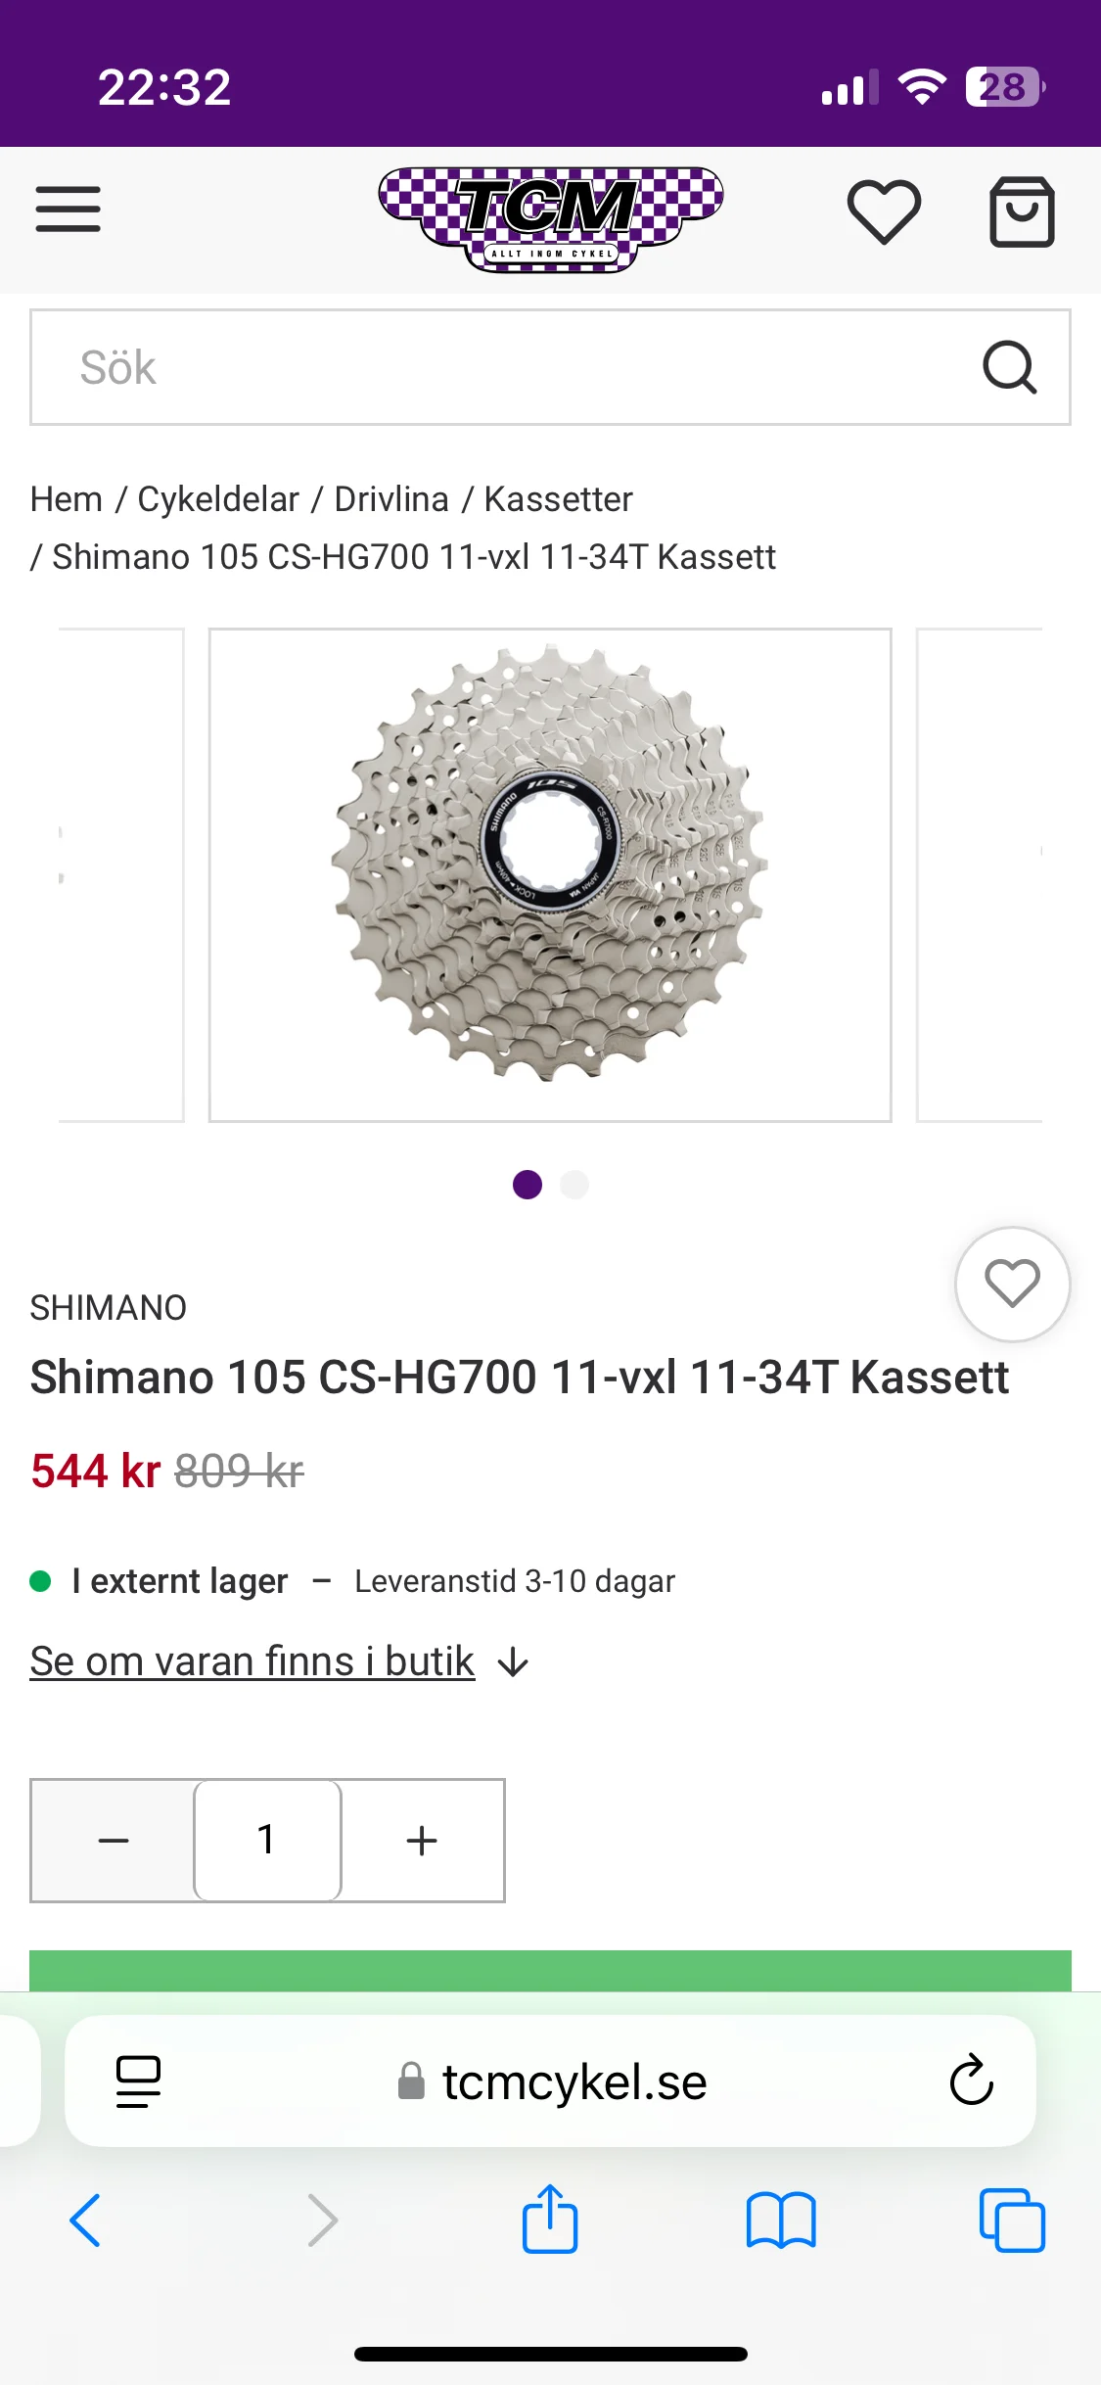The width and height of the screenshot is (1101, 2385).
Task: Open the hamburger menu
Action: pyautogui.click(x=69, y=210)
